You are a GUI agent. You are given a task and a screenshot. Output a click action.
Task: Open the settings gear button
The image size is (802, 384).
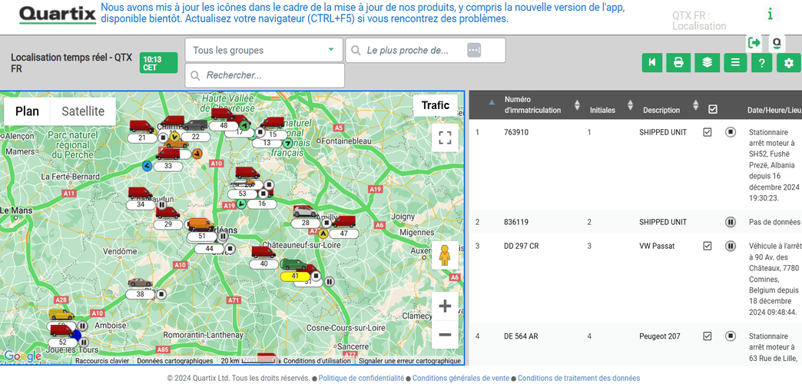[788, 63]
